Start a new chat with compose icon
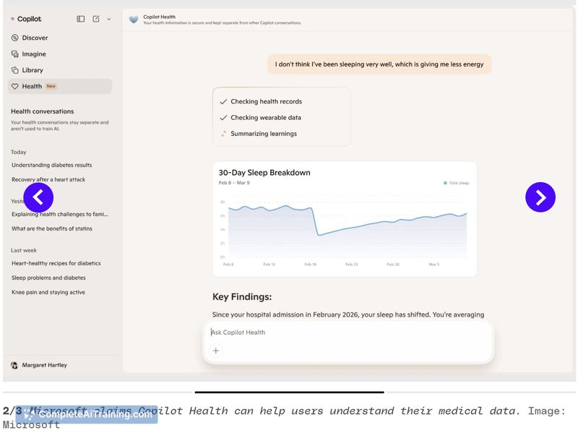The image size is (578, 433). click(x=96, y=19)
